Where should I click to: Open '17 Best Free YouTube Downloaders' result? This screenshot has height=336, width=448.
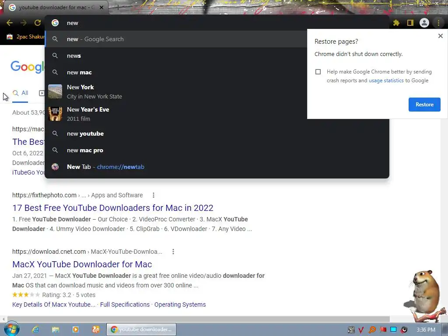point(113,208)
